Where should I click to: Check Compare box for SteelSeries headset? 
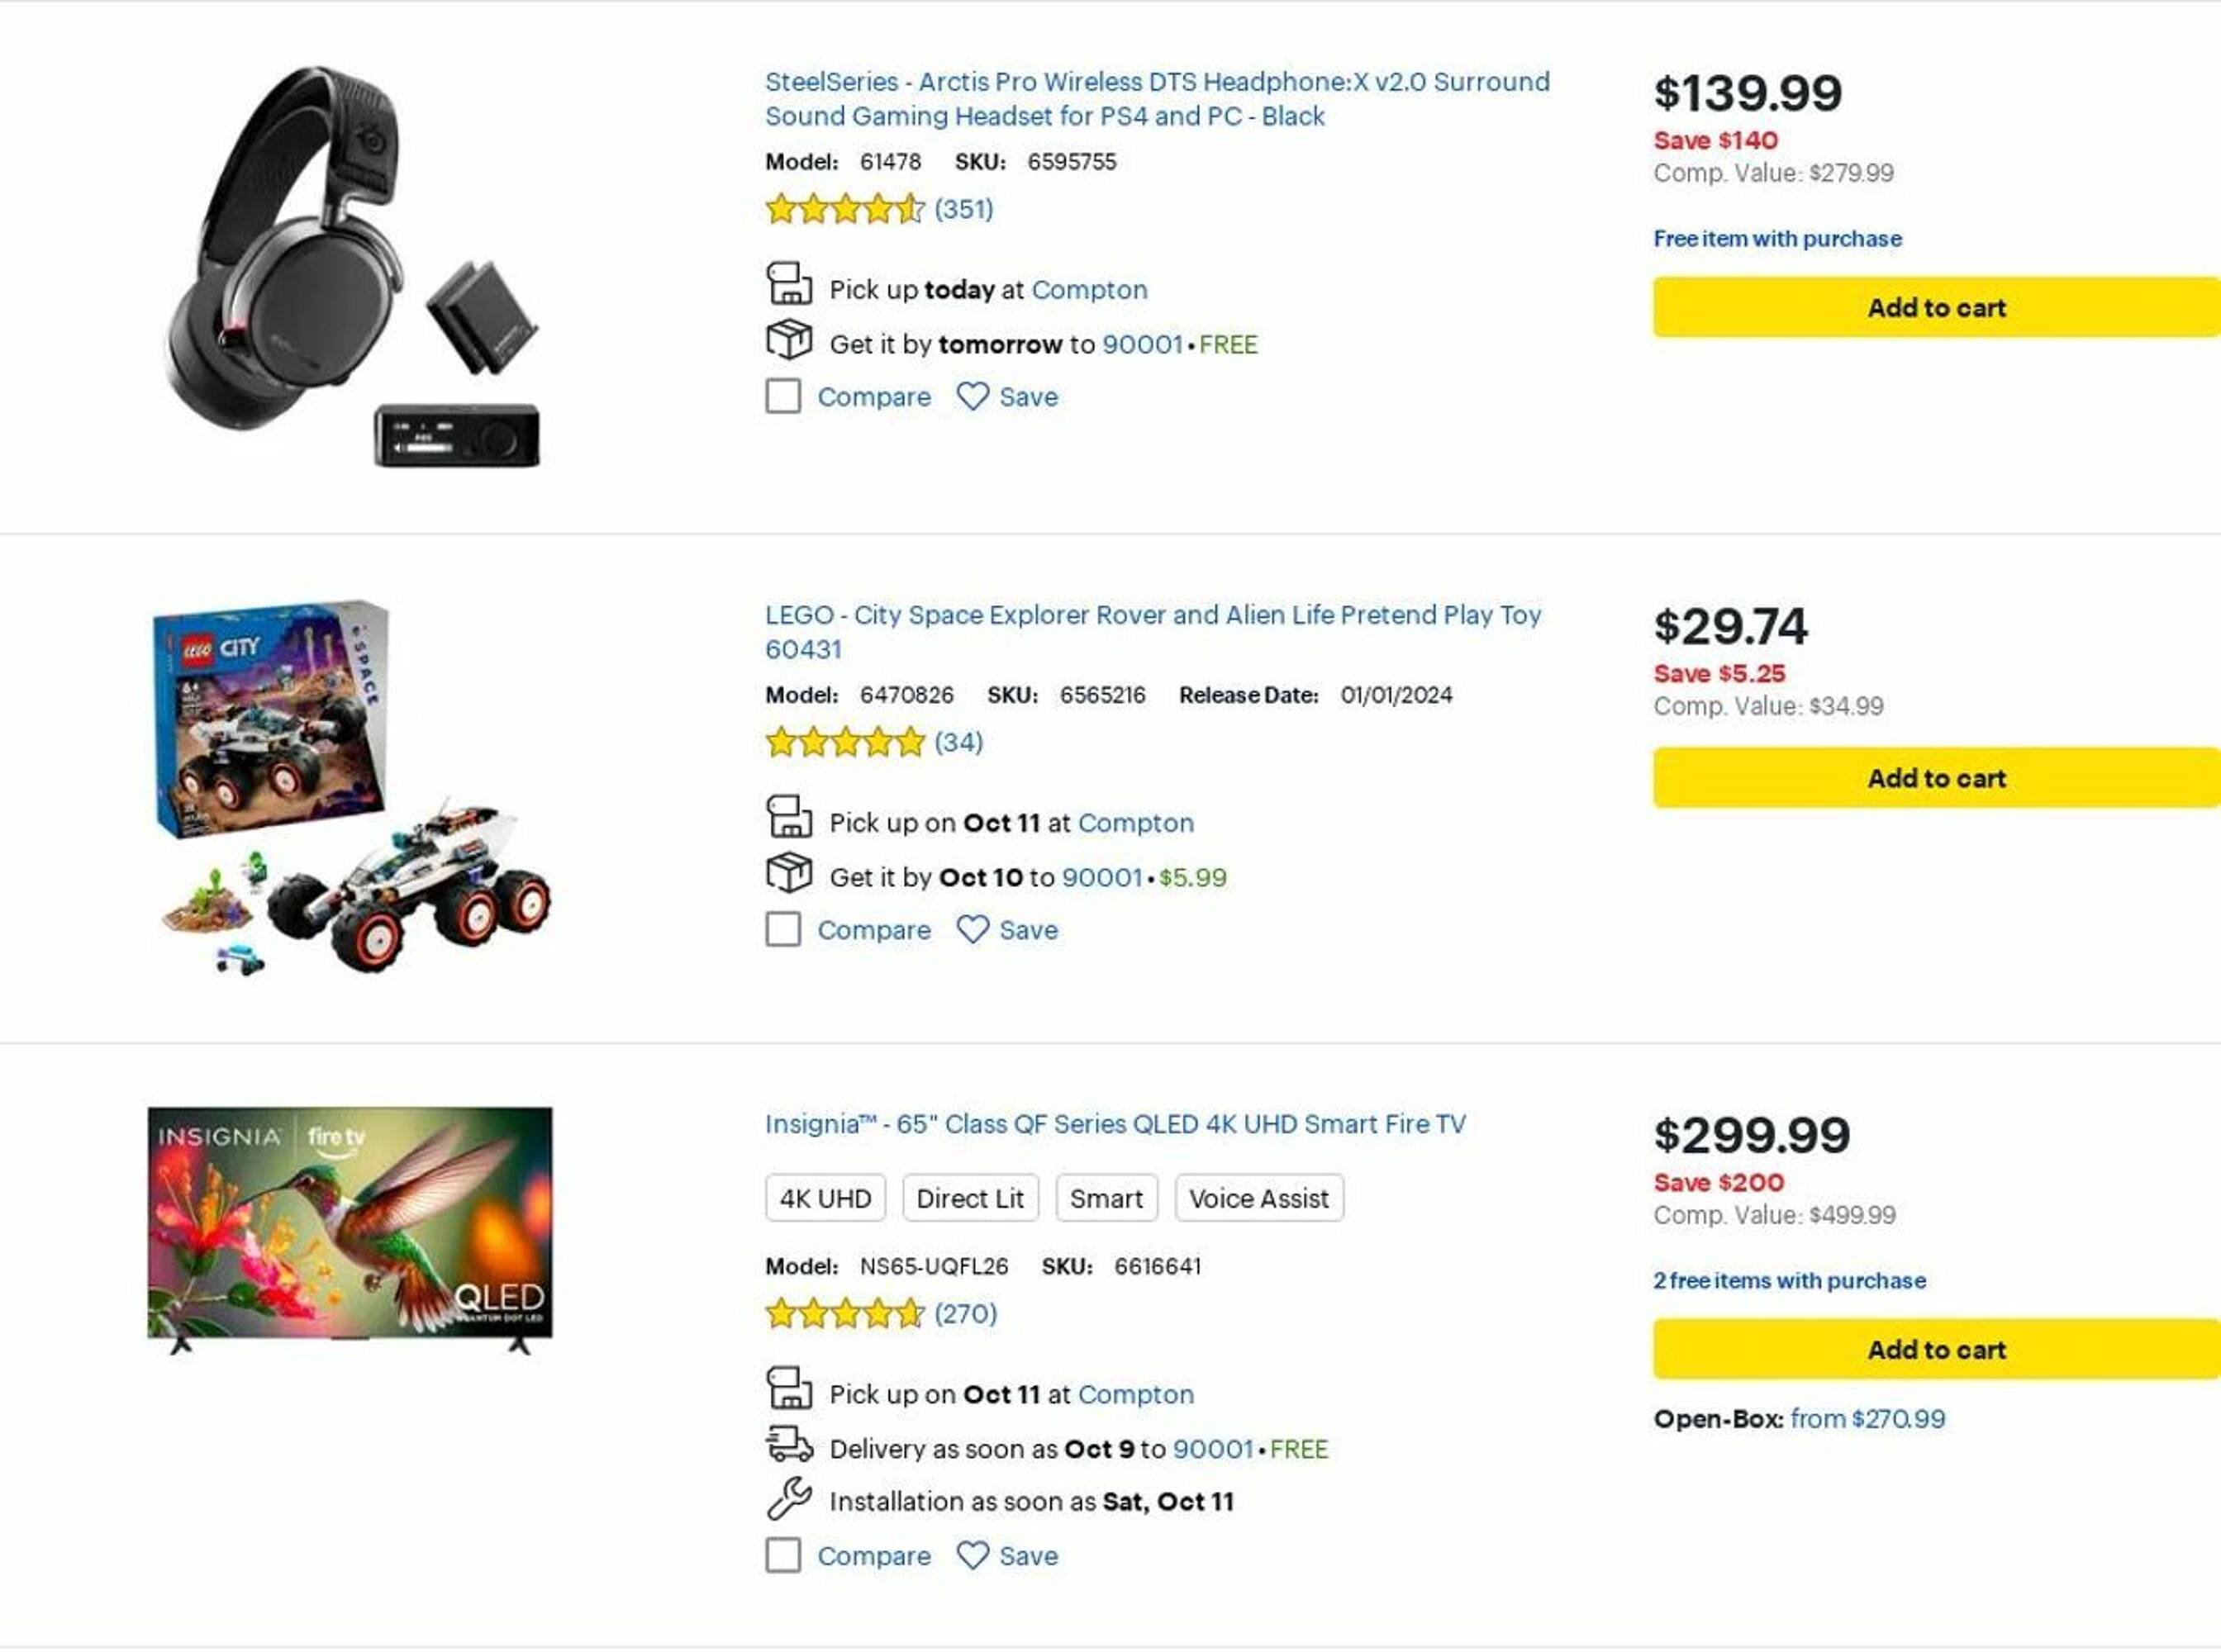point(783,396)
